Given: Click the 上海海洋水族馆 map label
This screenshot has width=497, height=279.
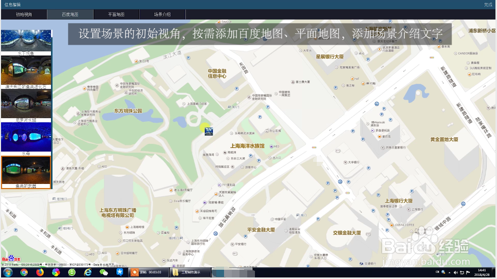Looking at the screenshot, I should (x=247, y=146).
